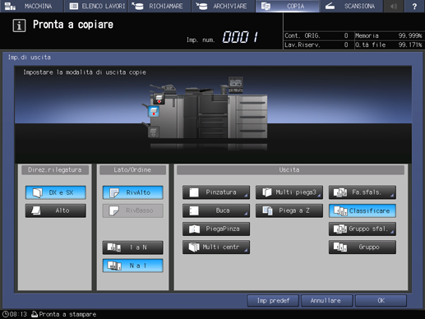Open Multi centr folding options
The image size is (425, 319).
click(216, 247)
